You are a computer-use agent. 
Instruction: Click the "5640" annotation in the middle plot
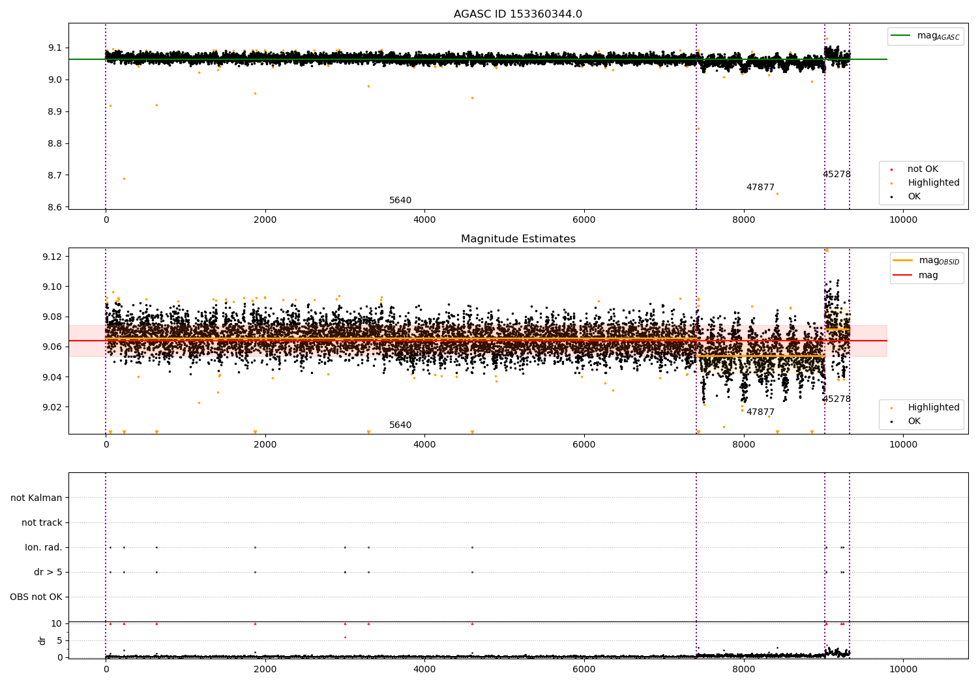(x=400, y=425)
